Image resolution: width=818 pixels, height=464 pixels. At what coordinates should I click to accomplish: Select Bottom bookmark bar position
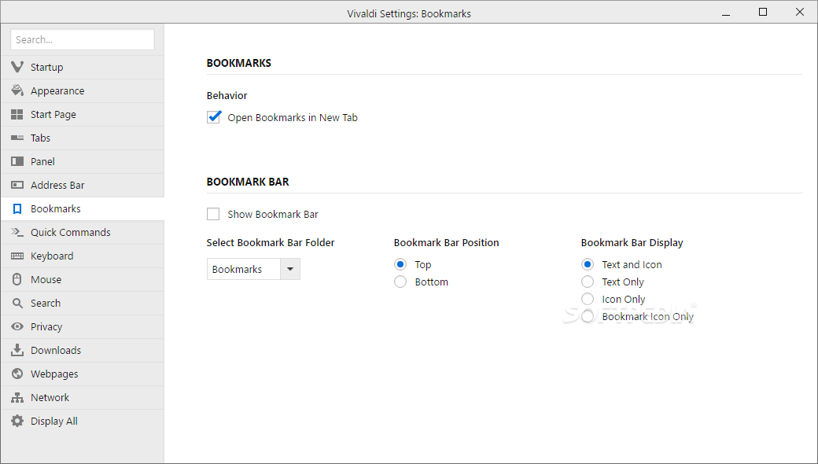(400, 282)
